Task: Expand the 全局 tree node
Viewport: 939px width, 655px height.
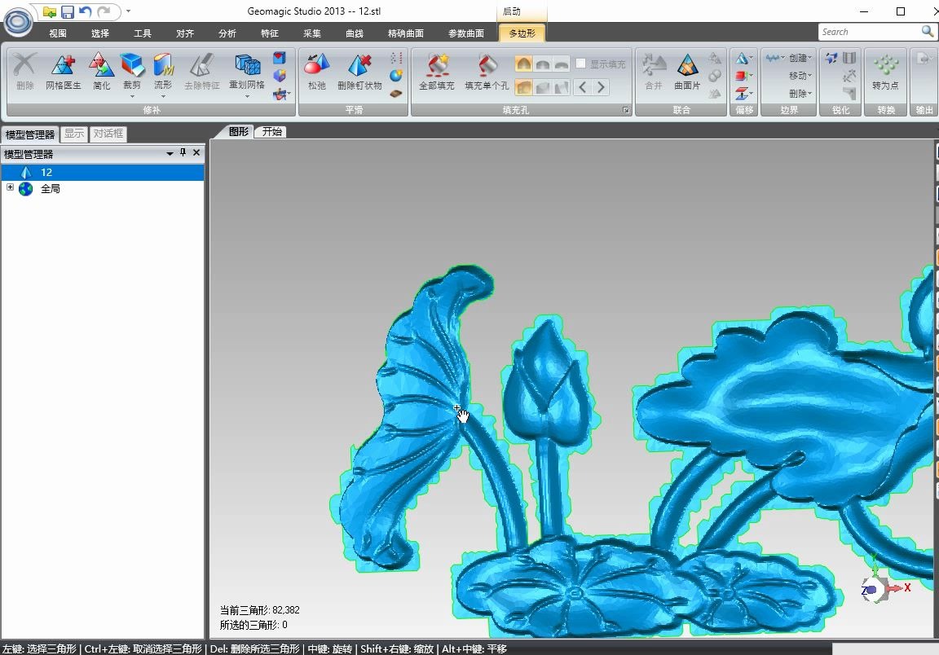Action: point(10,188)
